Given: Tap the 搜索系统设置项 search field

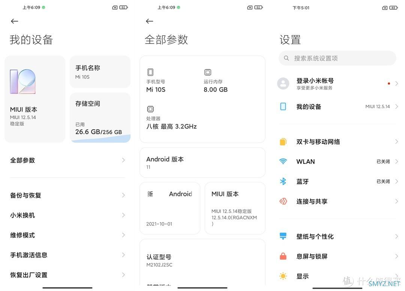Looking at the screenshot, I should tap(337, 58).
